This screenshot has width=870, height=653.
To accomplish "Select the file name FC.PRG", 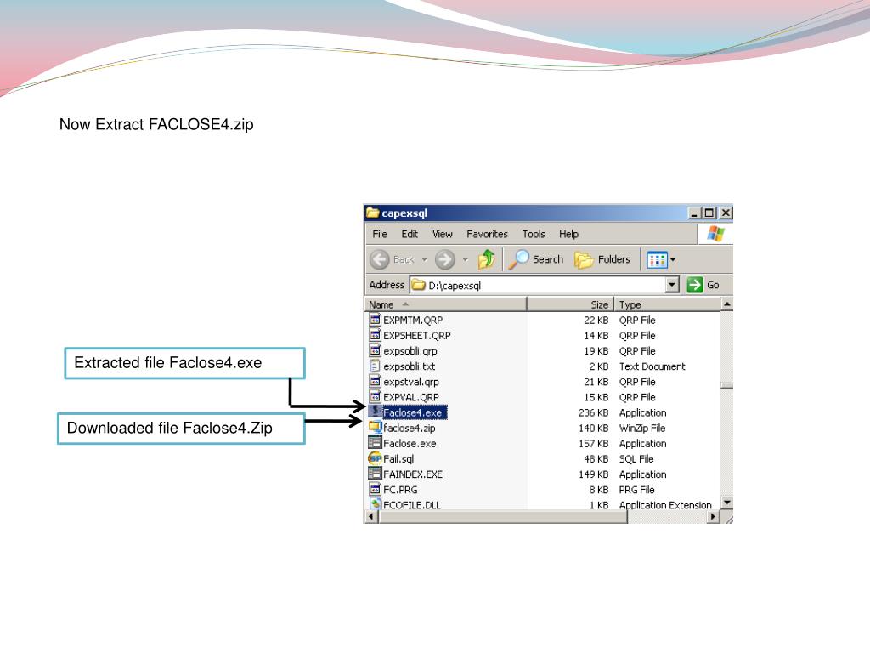I will pos(400,490).
